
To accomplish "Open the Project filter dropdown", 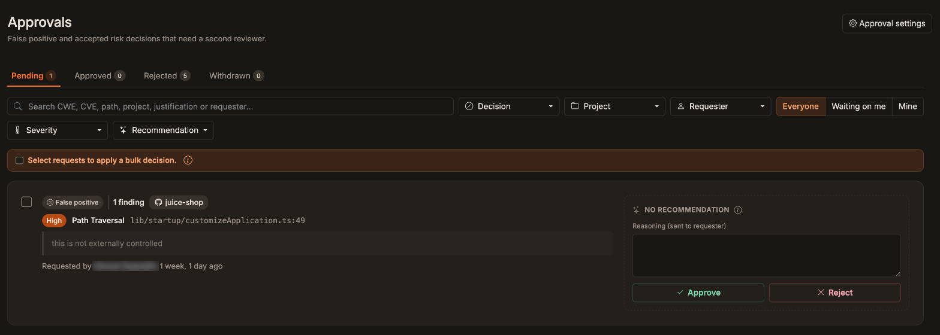I will point(614,106).
